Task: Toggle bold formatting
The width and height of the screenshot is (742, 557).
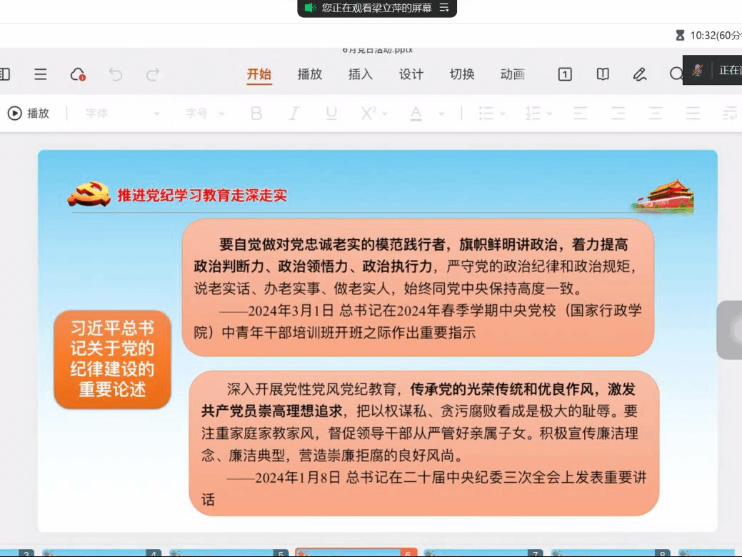Action: point(256,114)
